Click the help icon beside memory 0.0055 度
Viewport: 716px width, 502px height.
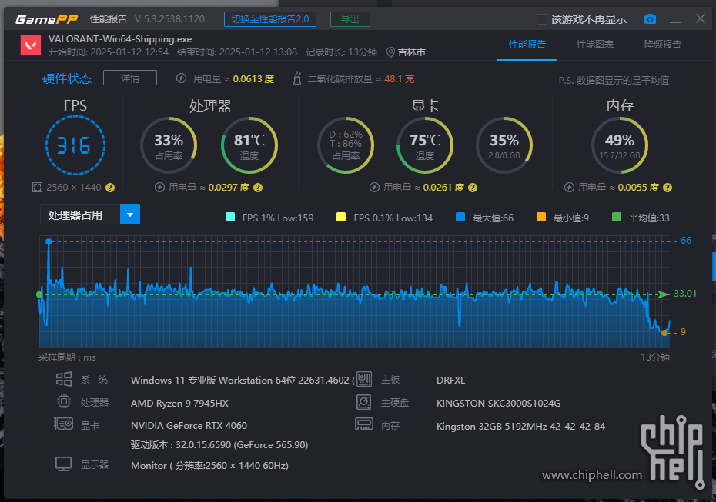pos(667,188)
